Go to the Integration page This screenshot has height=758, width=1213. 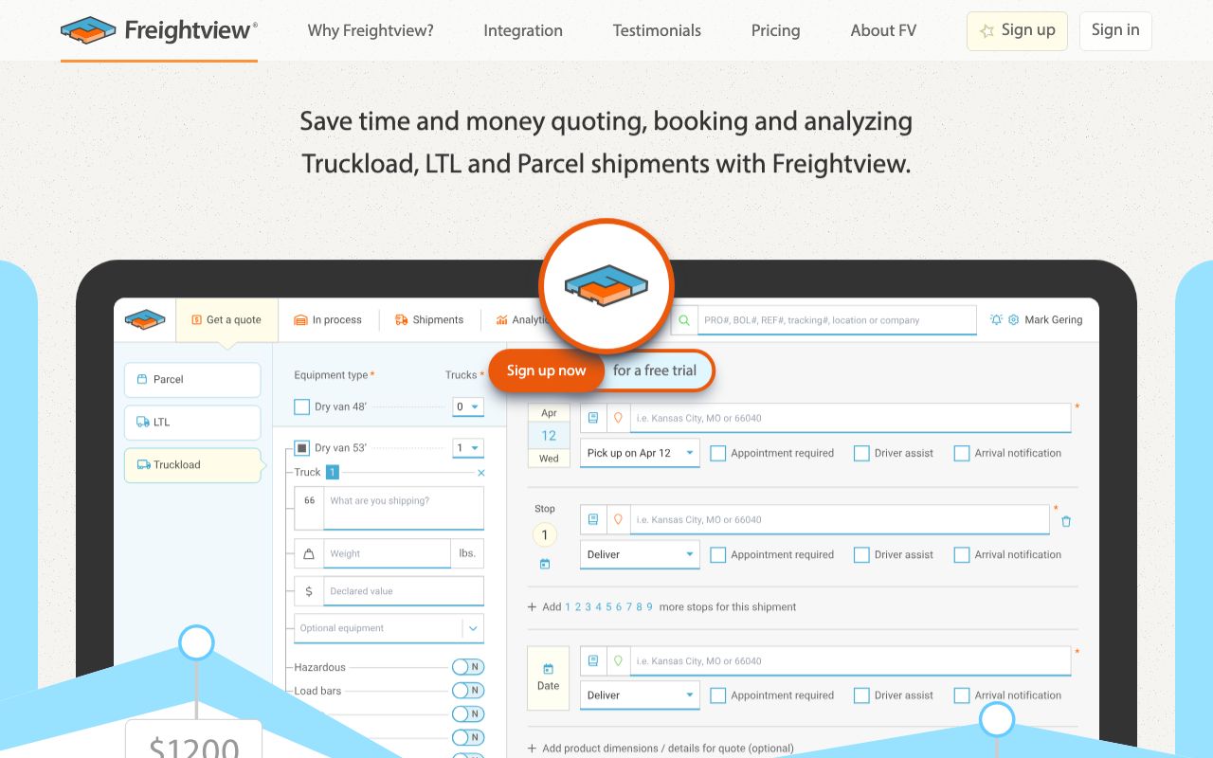[523, 30]
